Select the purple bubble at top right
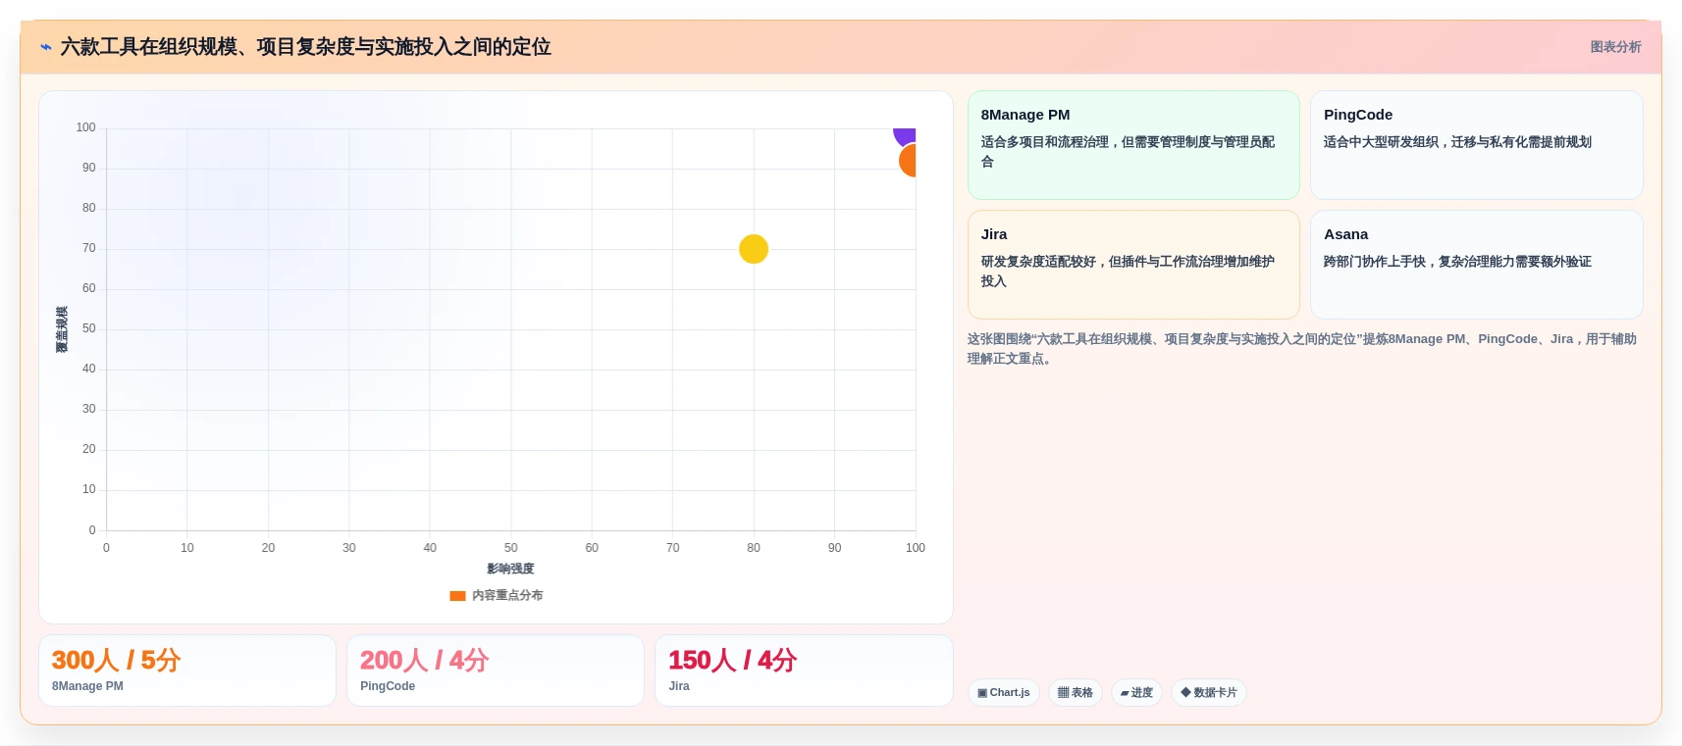Image resolution: width=1682 pixels, height=746 pixels. (x=906, y=136)
